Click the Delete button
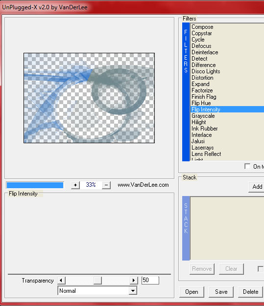This screenshot has width=264, height=306. pos(250,292)
